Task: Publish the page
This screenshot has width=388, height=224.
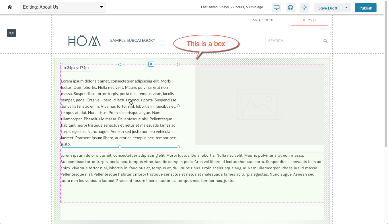Action: coord(366,8)
